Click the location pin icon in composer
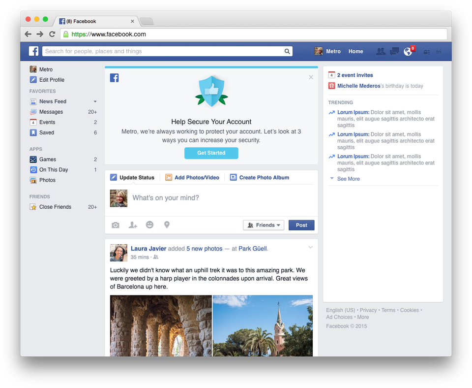This screenshot has height=388, width=472. click(167, 225)
